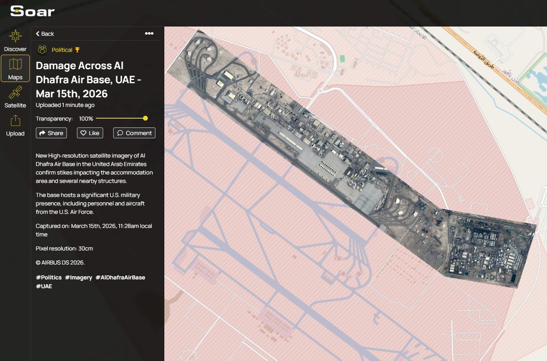Image resolution: width=547 pixels, height=361 pixels.
Task: Click the trophy icon beside Political
Action: tap(77, 50)
